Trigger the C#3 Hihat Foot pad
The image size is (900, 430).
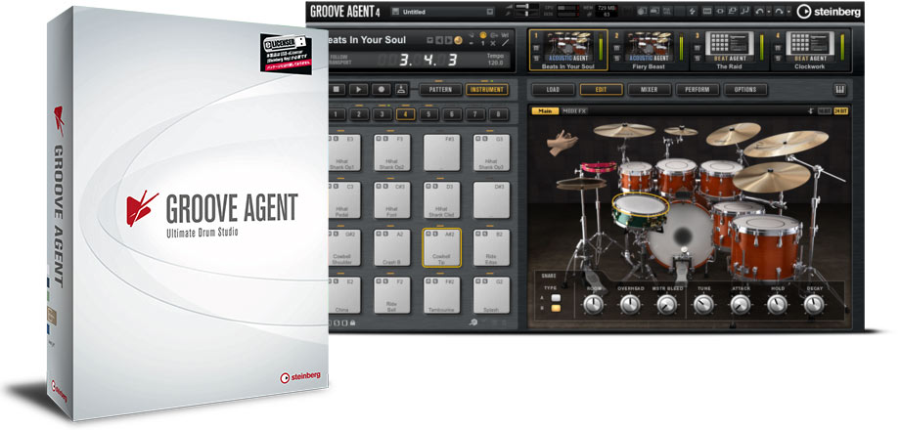pos(392,200)
